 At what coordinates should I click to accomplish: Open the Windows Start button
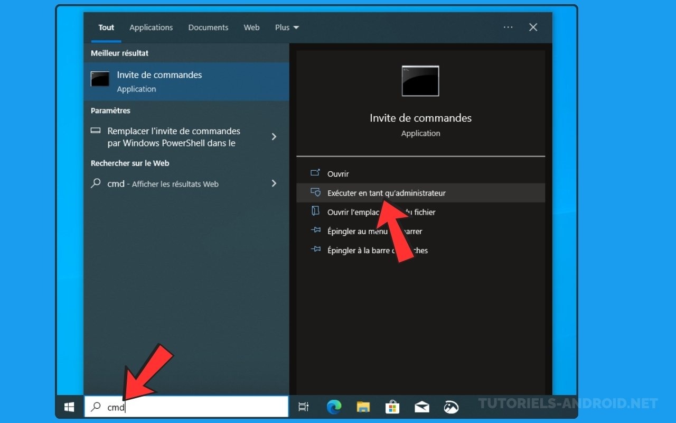69,407
